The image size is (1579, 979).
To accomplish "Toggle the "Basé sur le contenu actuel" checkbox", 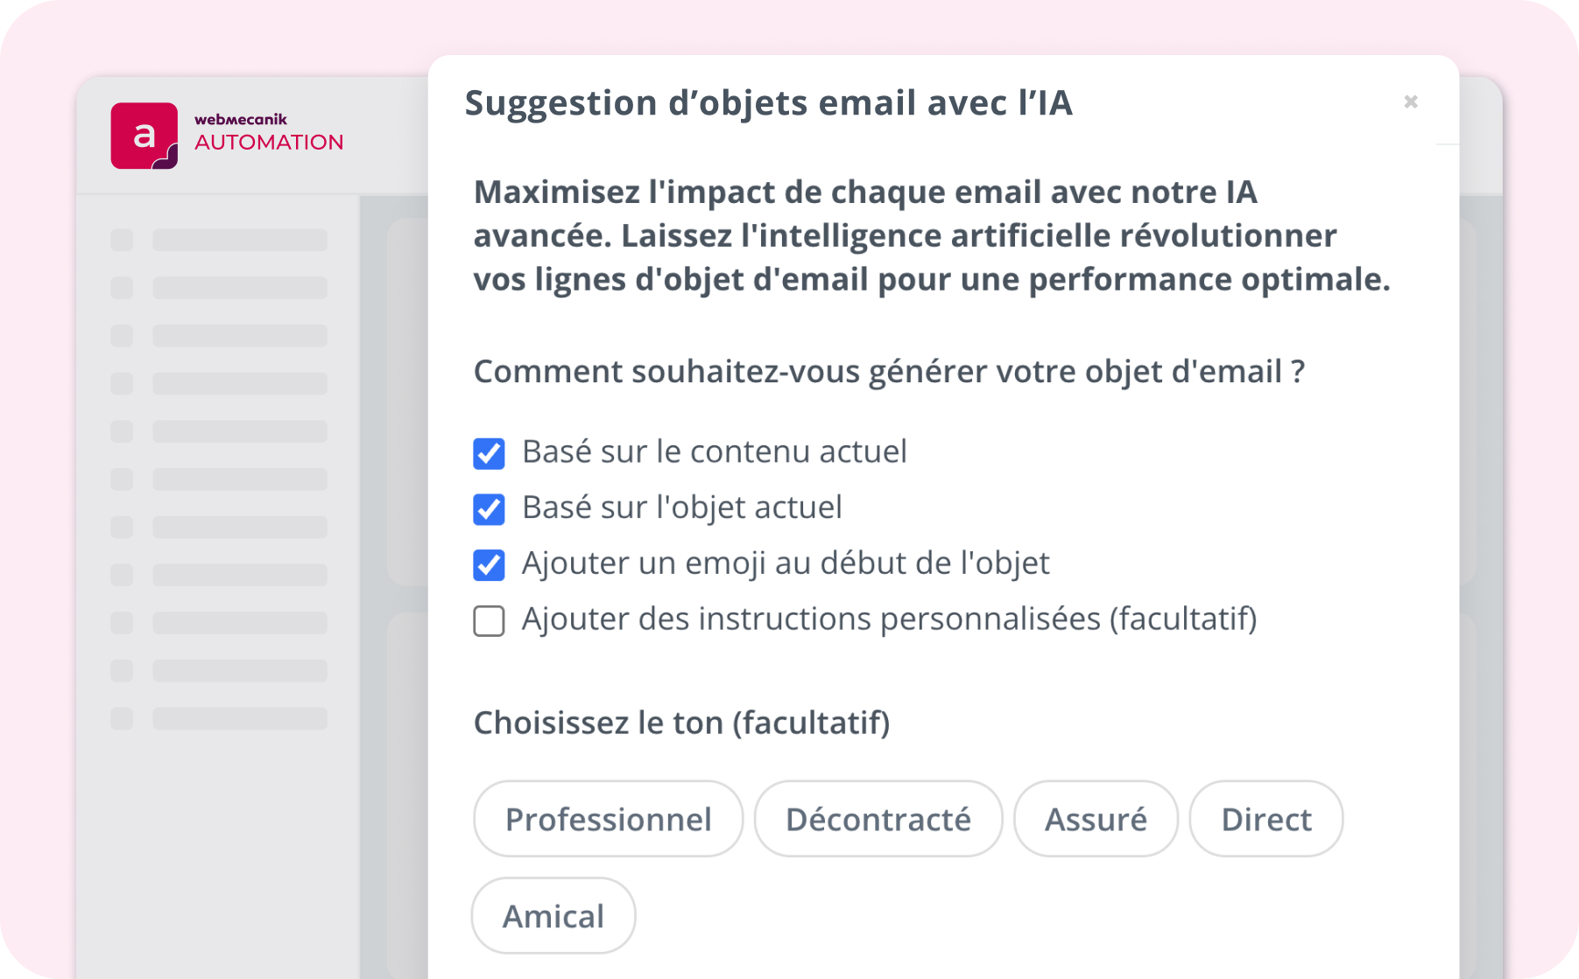I will pos(489,453).
